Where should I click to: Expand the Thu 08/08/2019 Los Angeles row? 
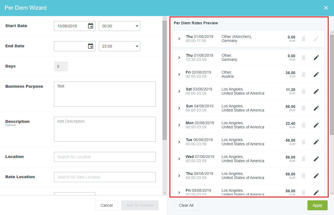[x=179, y=176]
